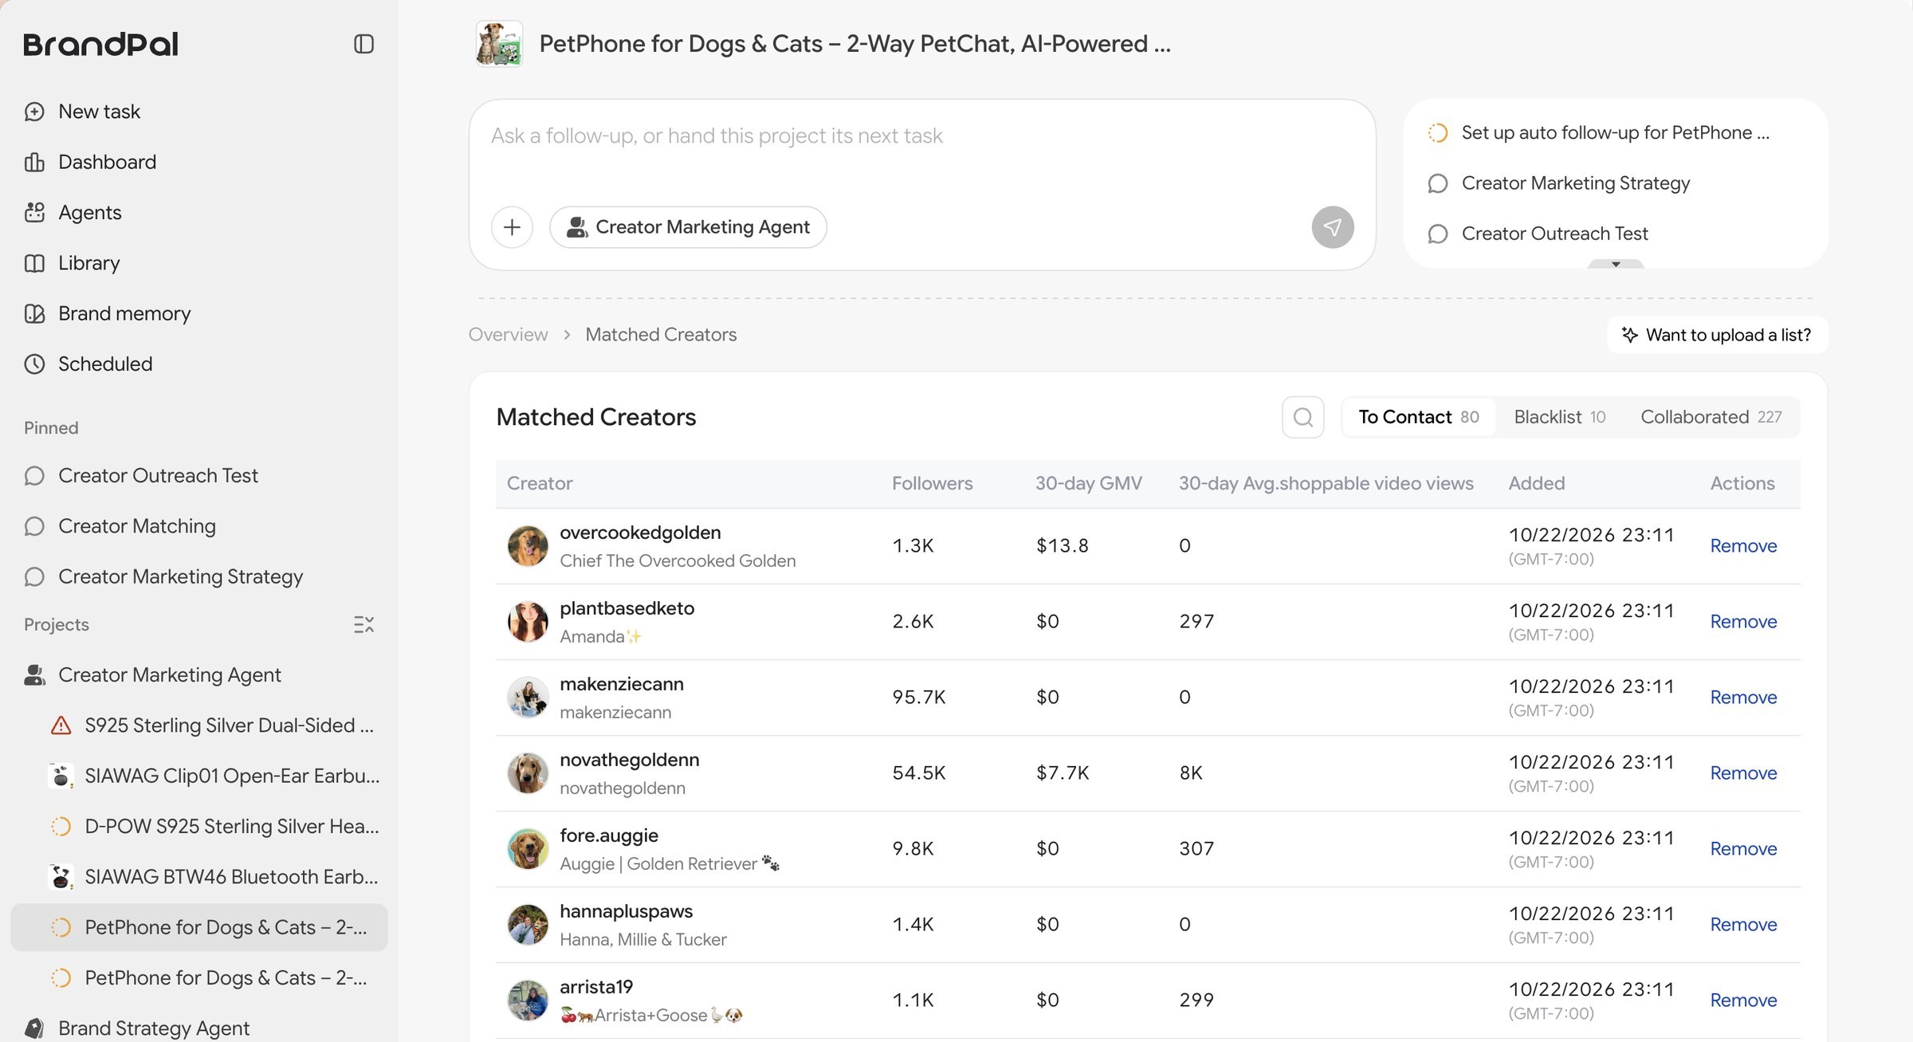The image size is (1913, 1042).
Task: Click the plus attachment button in prompt box
Action: click(x=512, y=227)
